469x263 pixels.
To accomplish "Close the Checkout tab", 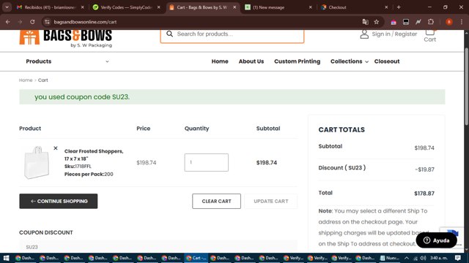I will (386, 7).
